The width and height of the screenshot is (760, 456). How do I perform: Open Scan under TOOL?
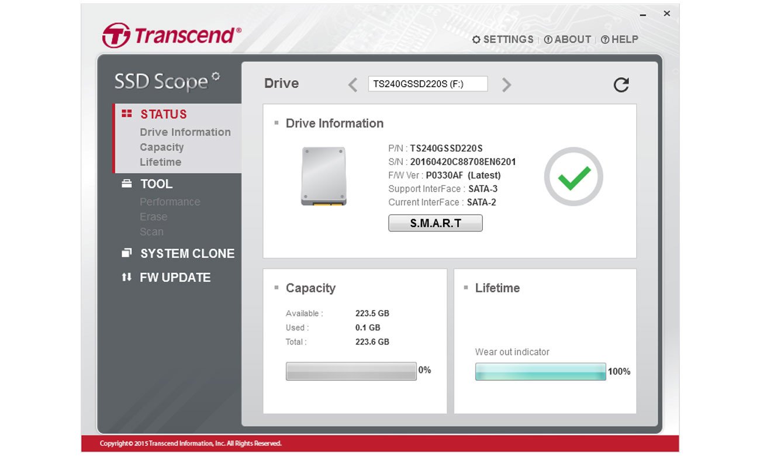click(152, 232)
